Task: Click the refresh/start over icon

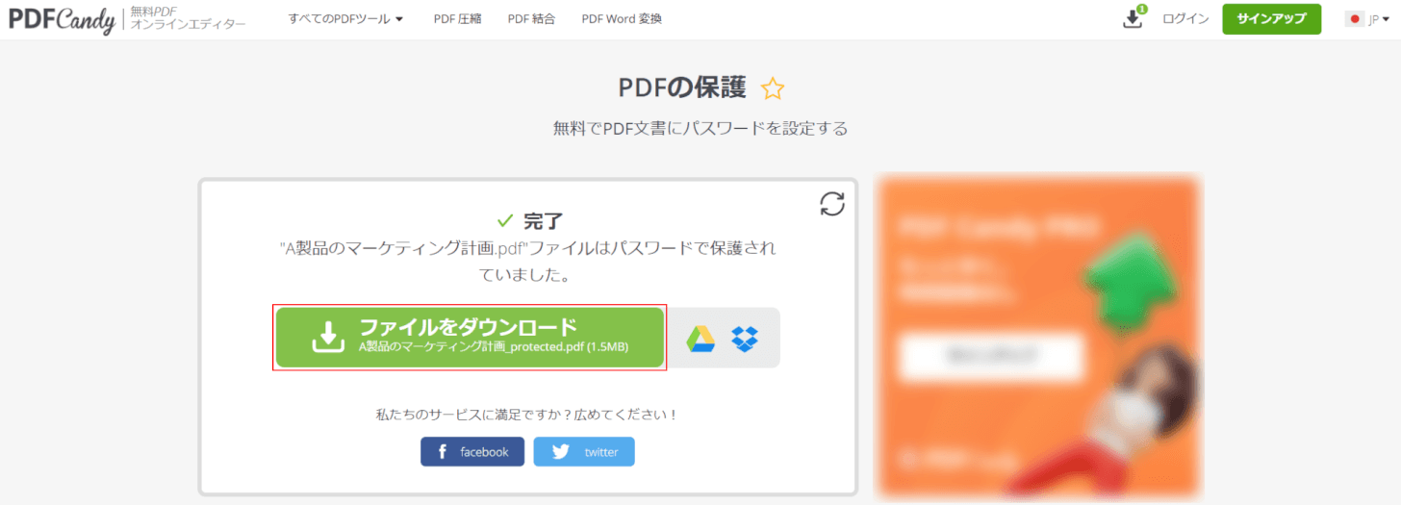Action: [831, 203]
